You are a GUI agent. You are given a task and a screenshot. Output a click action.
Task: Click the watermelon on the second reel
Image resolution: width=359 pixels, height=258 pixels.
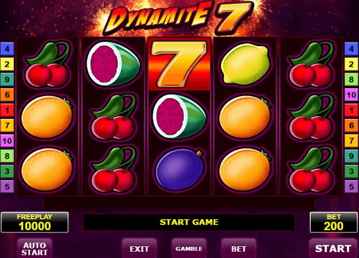tap(113, 64)
